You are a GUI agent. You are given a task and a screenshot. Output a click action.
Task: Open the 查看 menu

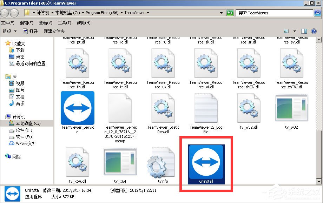point(45,22)
